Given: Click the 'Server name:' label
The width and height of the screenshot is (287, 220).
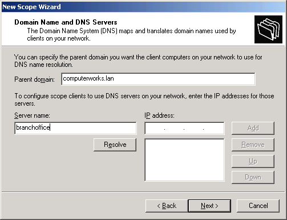Looking at the screenshot, I should click(32, 115).
